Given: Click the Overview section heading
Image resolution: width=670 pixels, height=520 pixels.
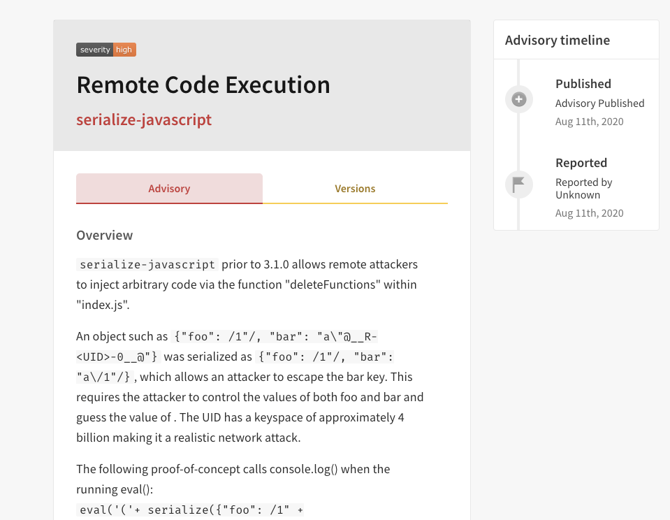Looking at the screenshot, I should click(104, 236).
